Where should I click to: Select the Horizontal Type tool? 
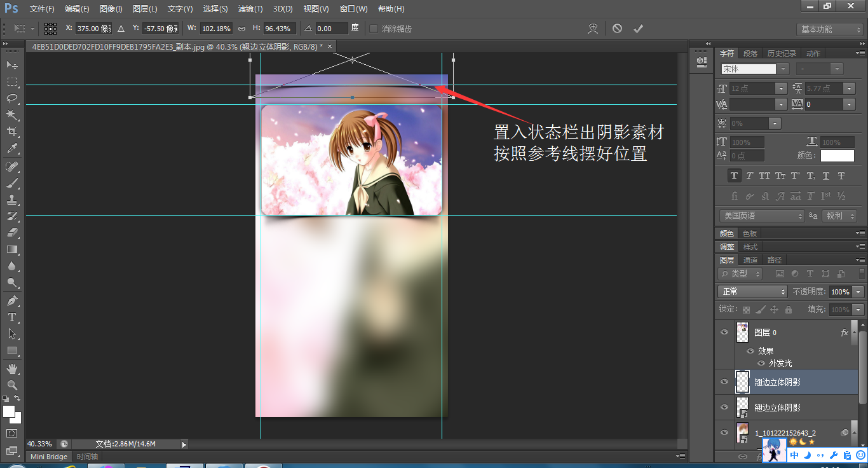click(x=12, y=317)
